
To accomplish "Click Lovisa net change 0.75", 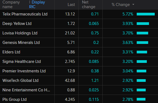I will click(95, 33).
